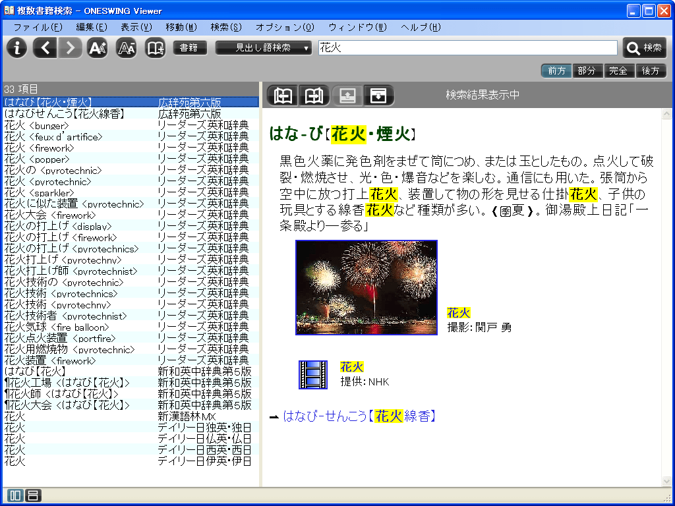Click the content pane scroll-up arrow
This screenshot has width=675, height=506.
(x=666, y=114)
